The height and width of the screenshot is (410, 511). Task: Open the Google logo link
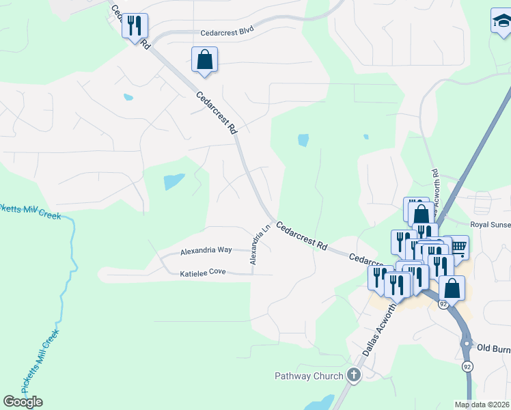coord(23,402)
